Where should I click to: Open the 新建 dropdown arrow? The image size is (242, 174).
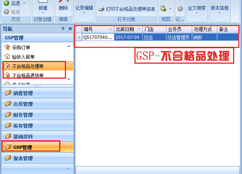[43, 13]
